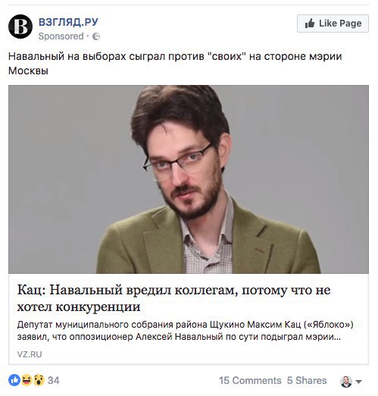This screenshot has height=396, width=378.
Task: Open the 5 Shares link
Action: coord(307,380)
